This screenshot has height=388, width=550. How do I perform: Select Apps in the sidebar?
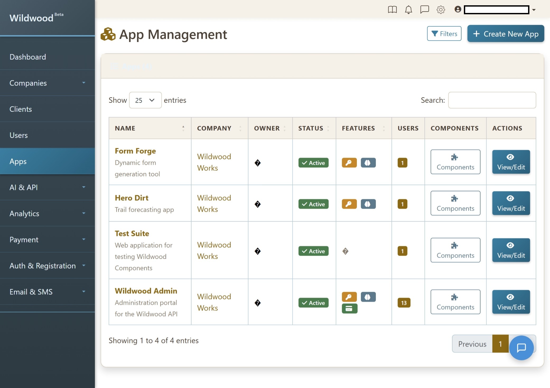pos(18,161)
